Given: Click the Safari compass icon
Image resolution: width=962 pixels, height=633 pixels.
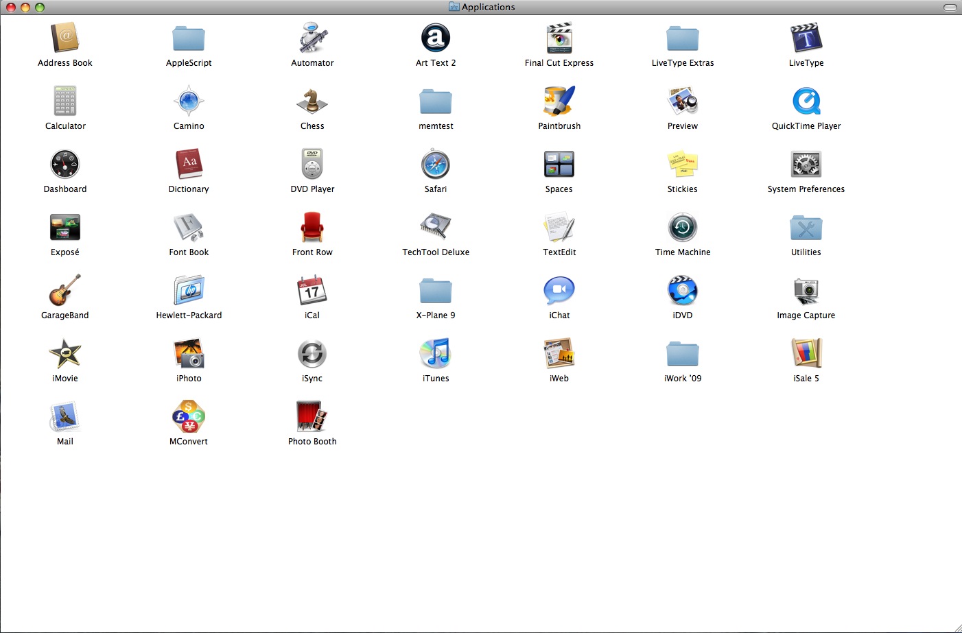Looking at the screenshot, I should coord(436,164).
